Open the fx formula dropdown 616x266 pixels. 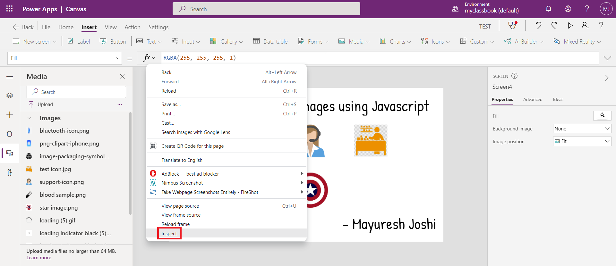click(149, 58)
